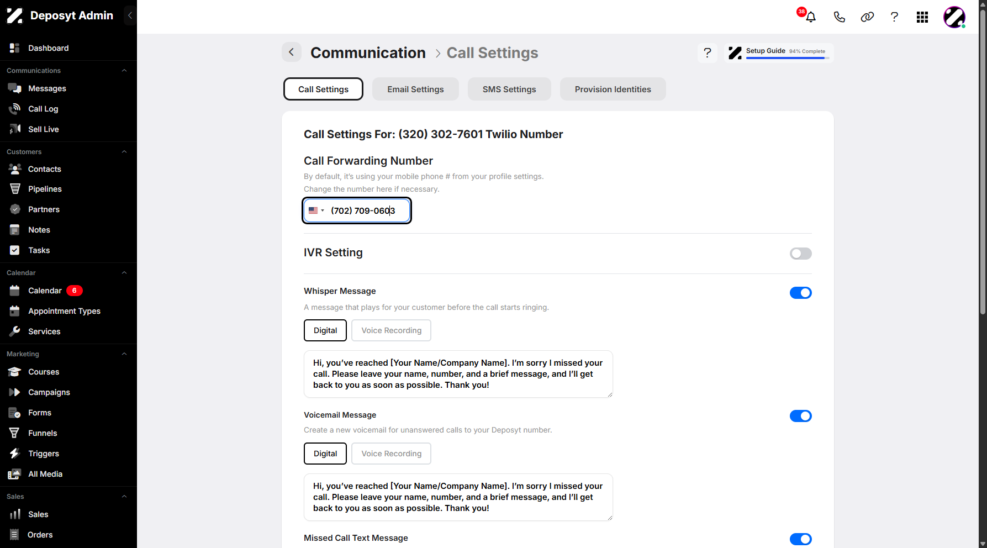Collapse the Communications sidebar section

[124, 71]
